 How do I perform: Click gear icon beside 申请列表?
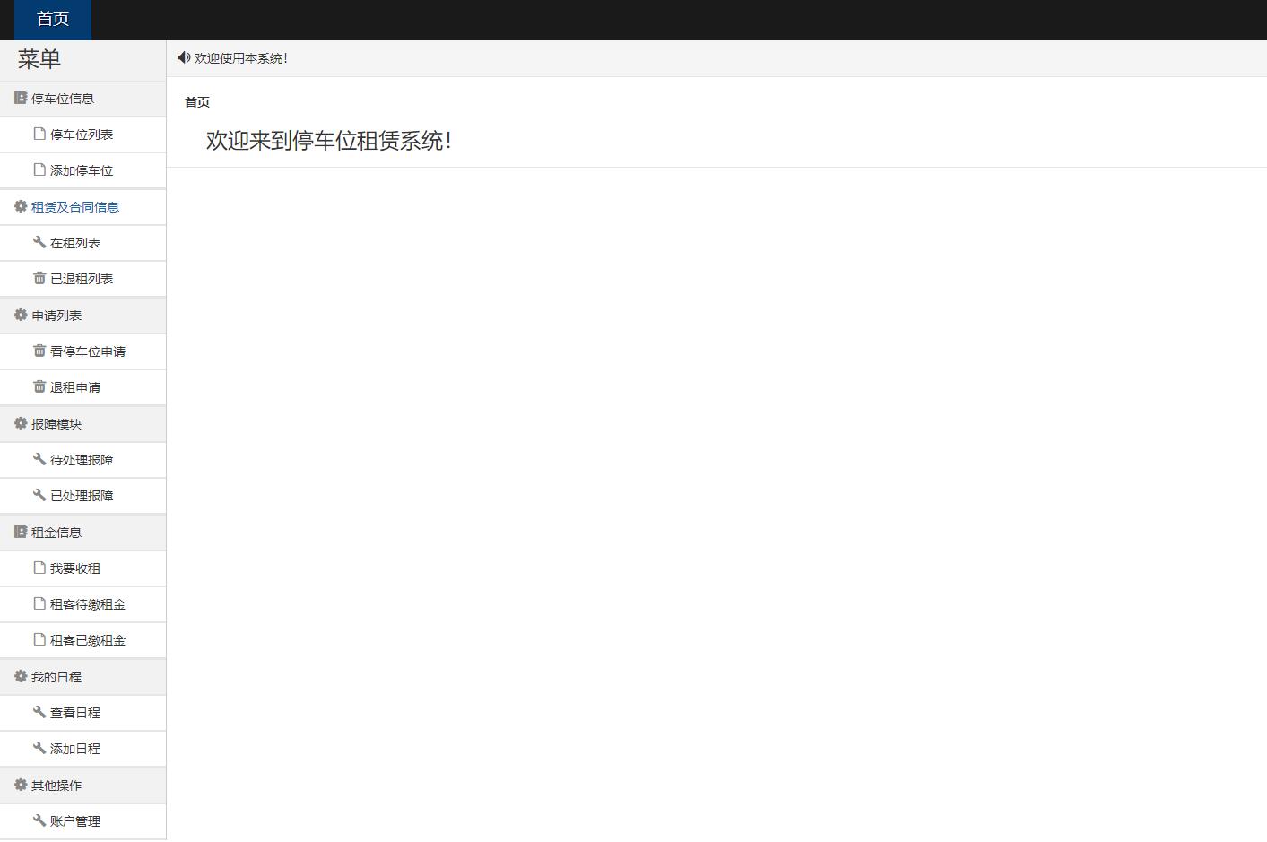click(21, 315)
